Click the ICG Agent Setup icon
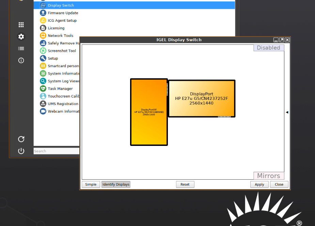Viewport: 315px width, 226px height. pos(43,20)
